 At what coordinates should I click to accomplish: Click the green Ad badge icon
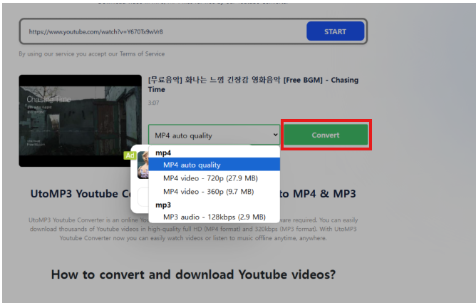tap(130, 155)
